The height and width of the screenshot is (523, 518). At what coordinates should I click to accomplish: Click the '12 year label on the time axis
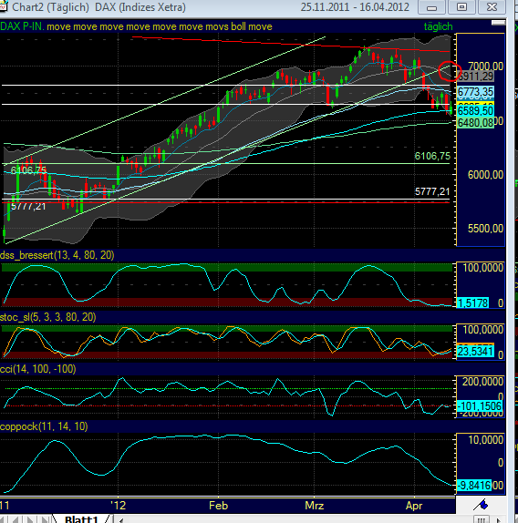119,506
